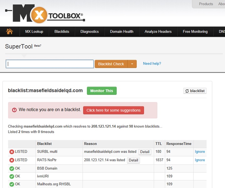The width and height of the screenshot is (225, 188).
Task: Click the red X icon in SURBL multi row
Action: tap(12, 152)
